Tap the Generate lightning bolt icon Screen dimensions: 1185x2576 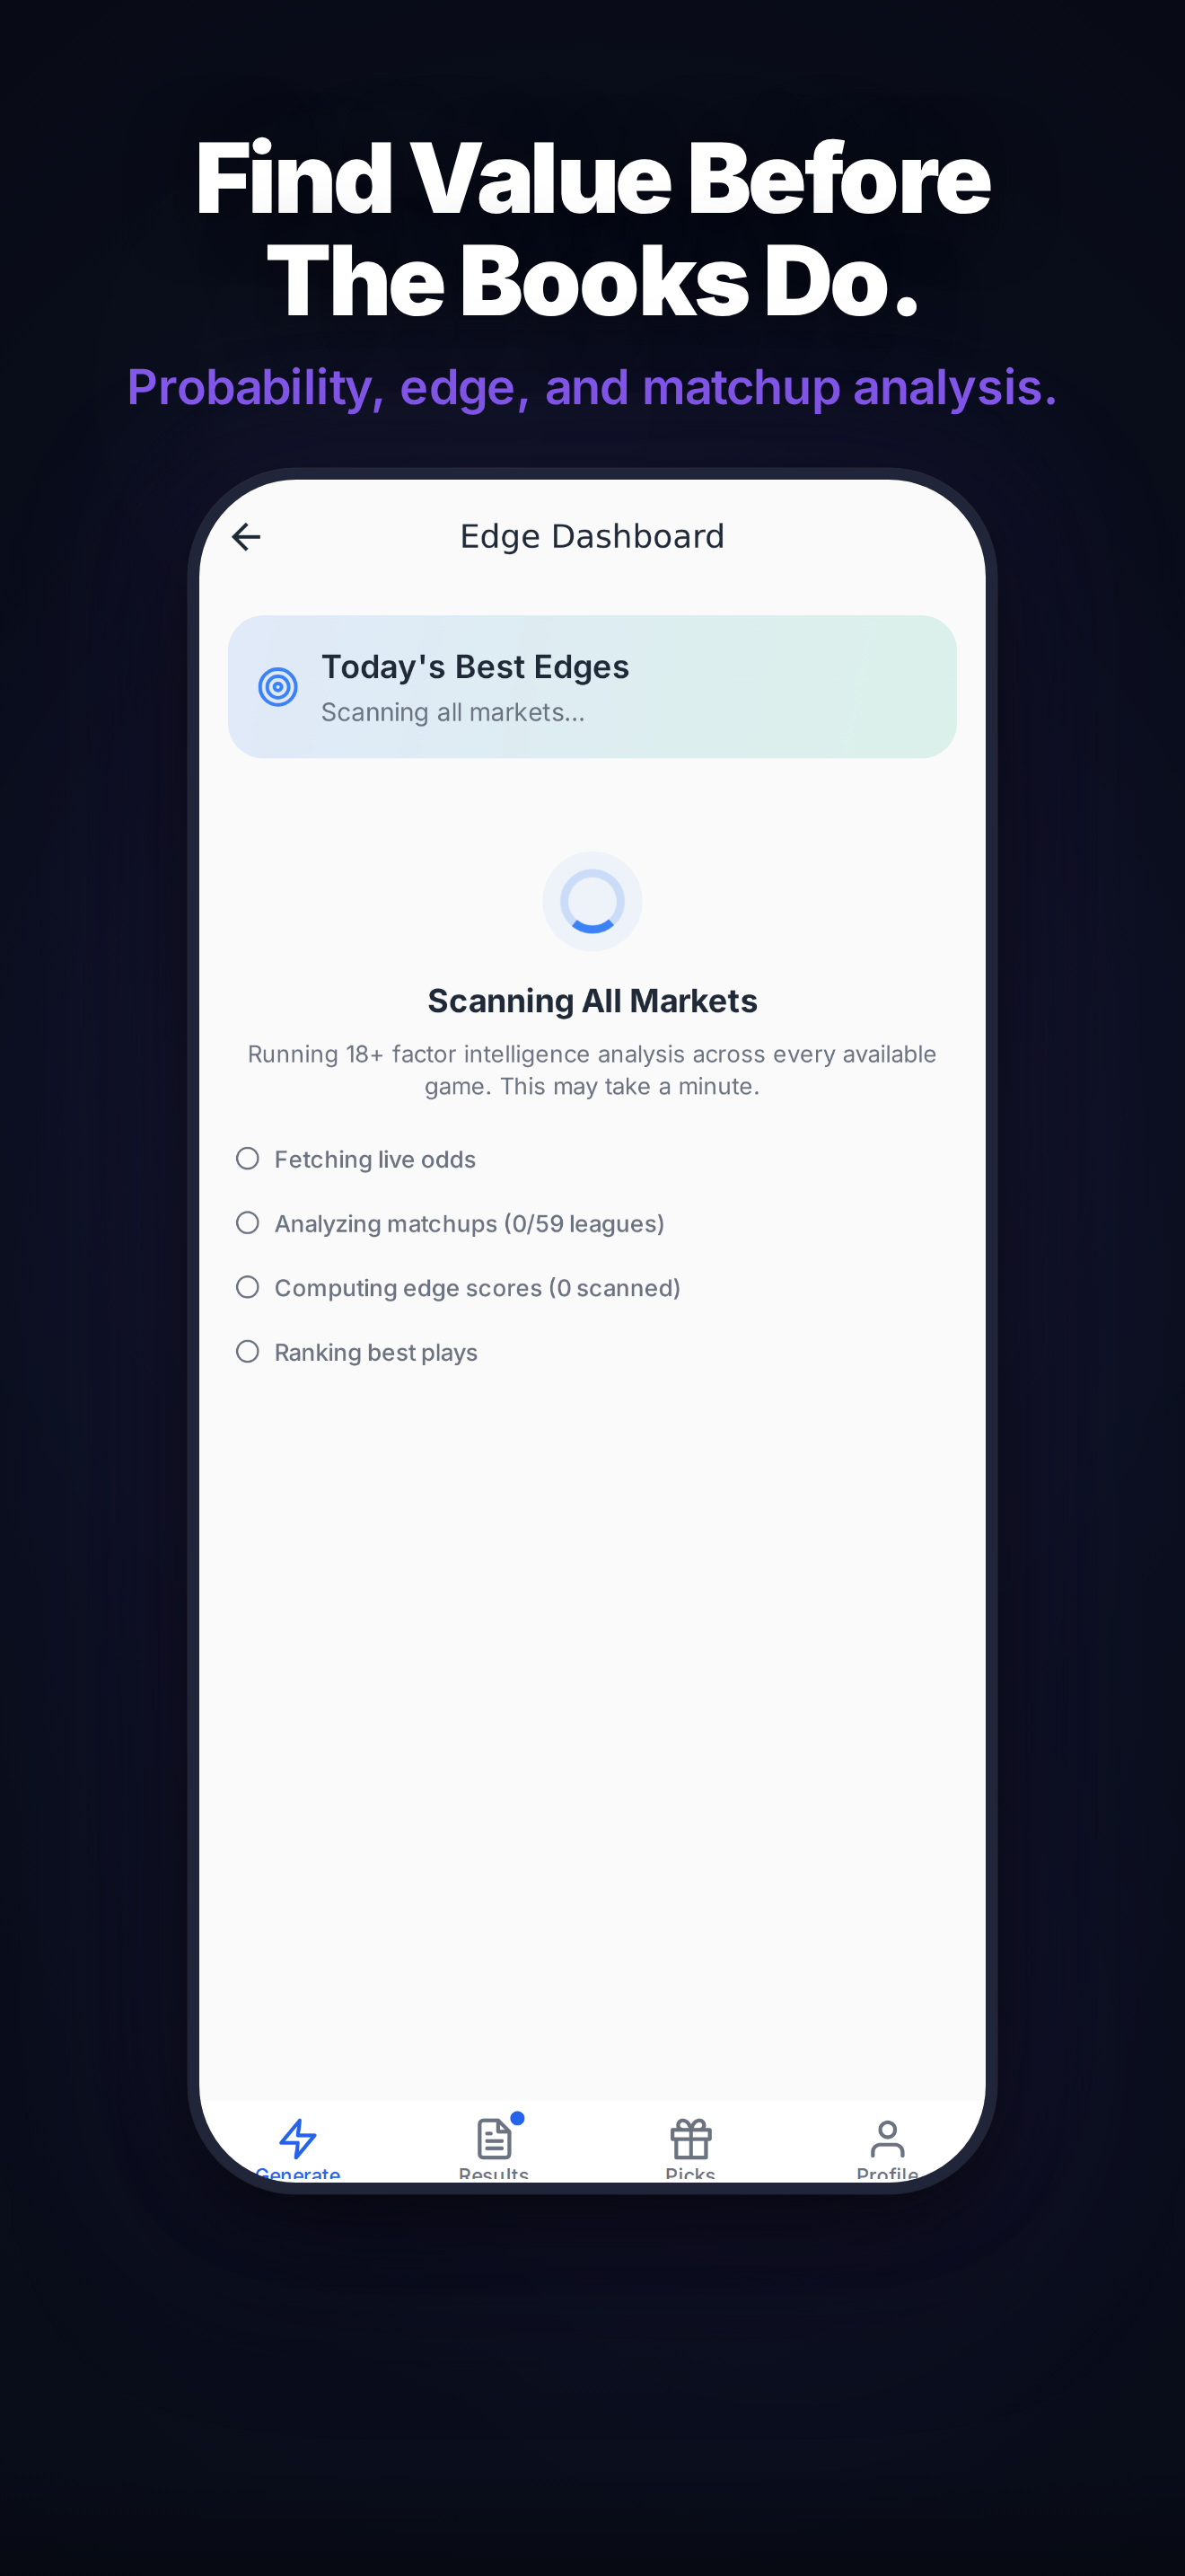pyautogui.click(x=298, y=2139)
